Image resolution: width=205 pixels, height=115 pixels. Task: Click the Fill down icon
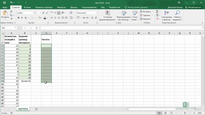pyautogui.click(x=157, y=15)
